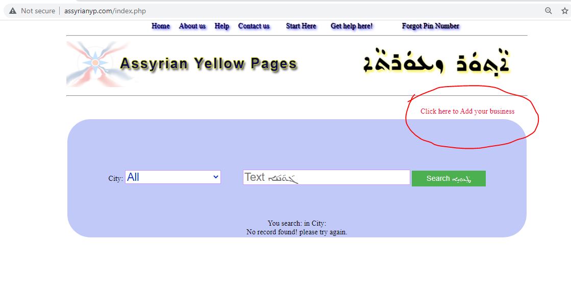Click here to Add your business
This screenshot has width=571, height=298.
(467, 111)
